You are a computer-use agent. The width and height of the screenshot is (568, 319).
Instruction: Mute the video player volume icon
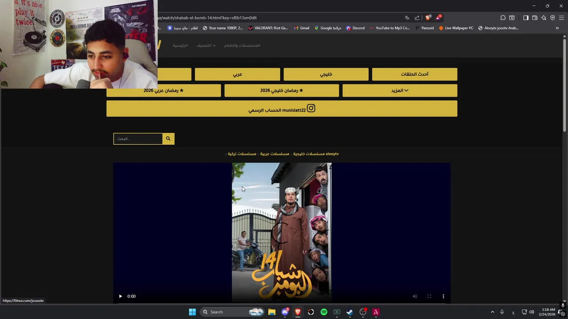415,296
